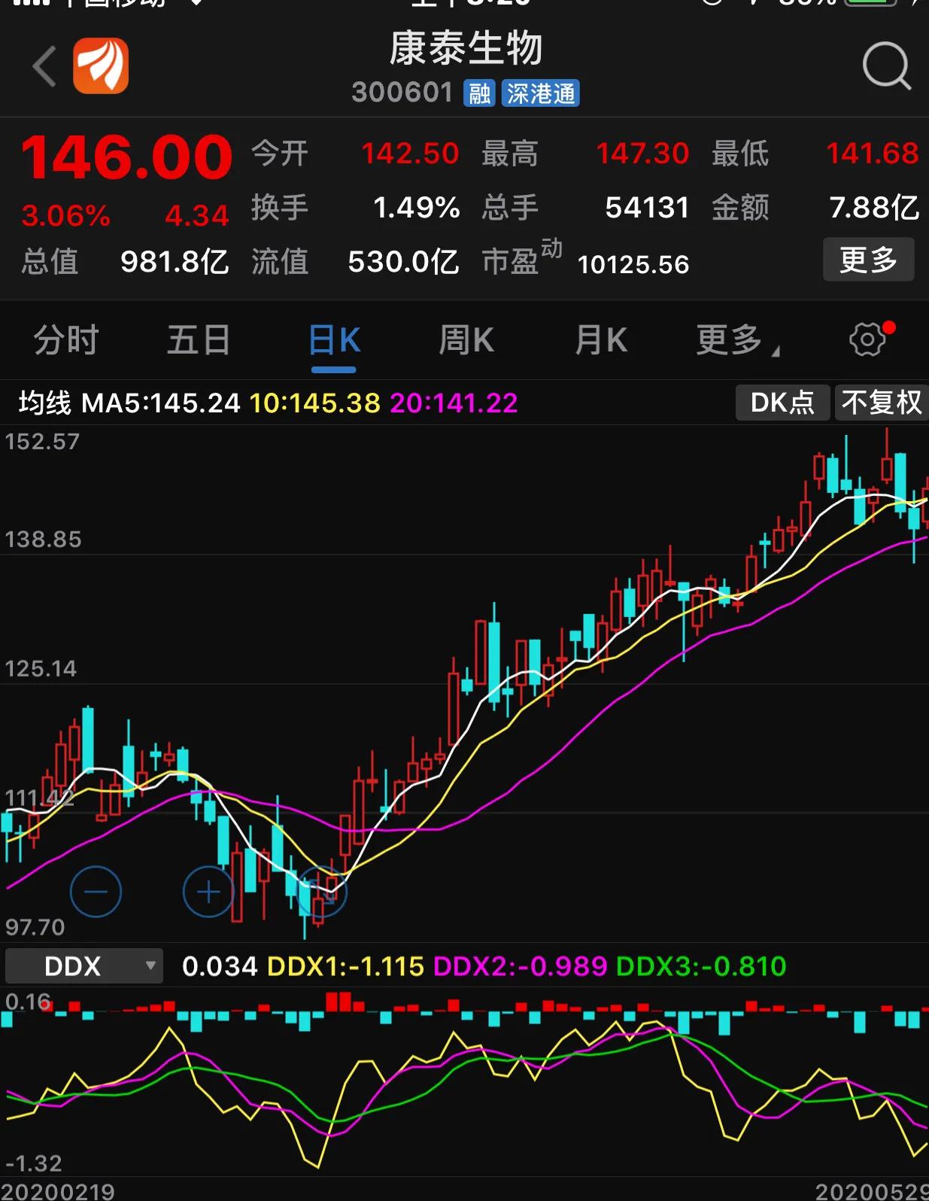Screen dimensions: 929x1201
Task: Tap the MA5:145.24 average label
Action: (160, 403)
